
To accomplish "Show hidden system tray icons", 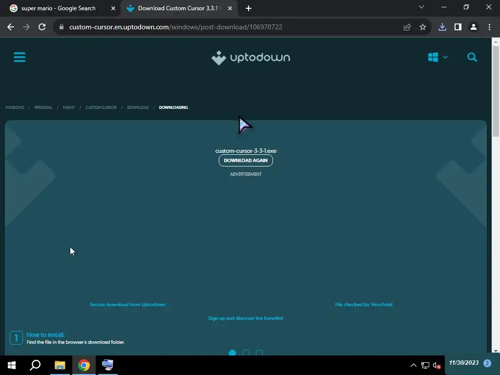I will pyautogui.click(x=413, y=365).
